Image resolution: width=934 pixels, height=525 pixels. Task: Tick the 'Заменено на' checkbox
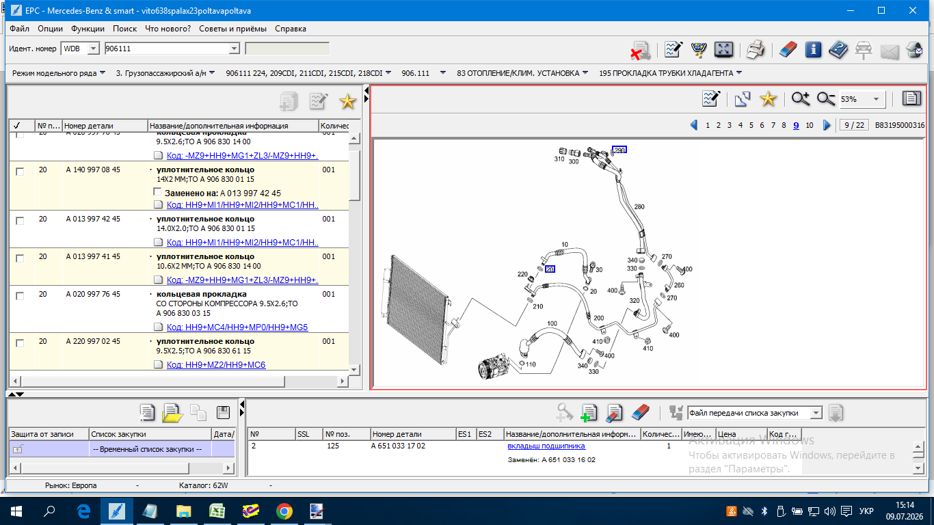[158, 192]
